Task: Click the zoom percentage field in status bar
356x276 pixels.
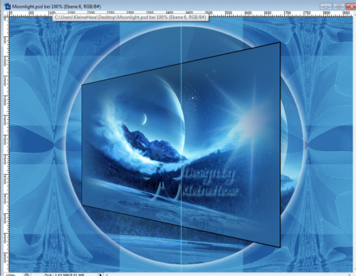Action: coord(11,275)
